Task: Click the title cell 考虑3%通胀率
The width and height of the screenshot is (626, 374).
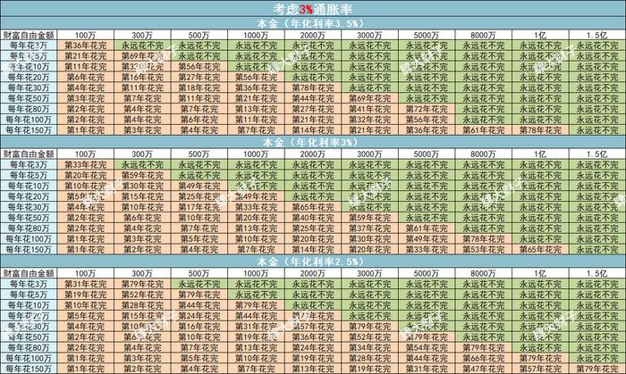Action: [x=313, y=8]
